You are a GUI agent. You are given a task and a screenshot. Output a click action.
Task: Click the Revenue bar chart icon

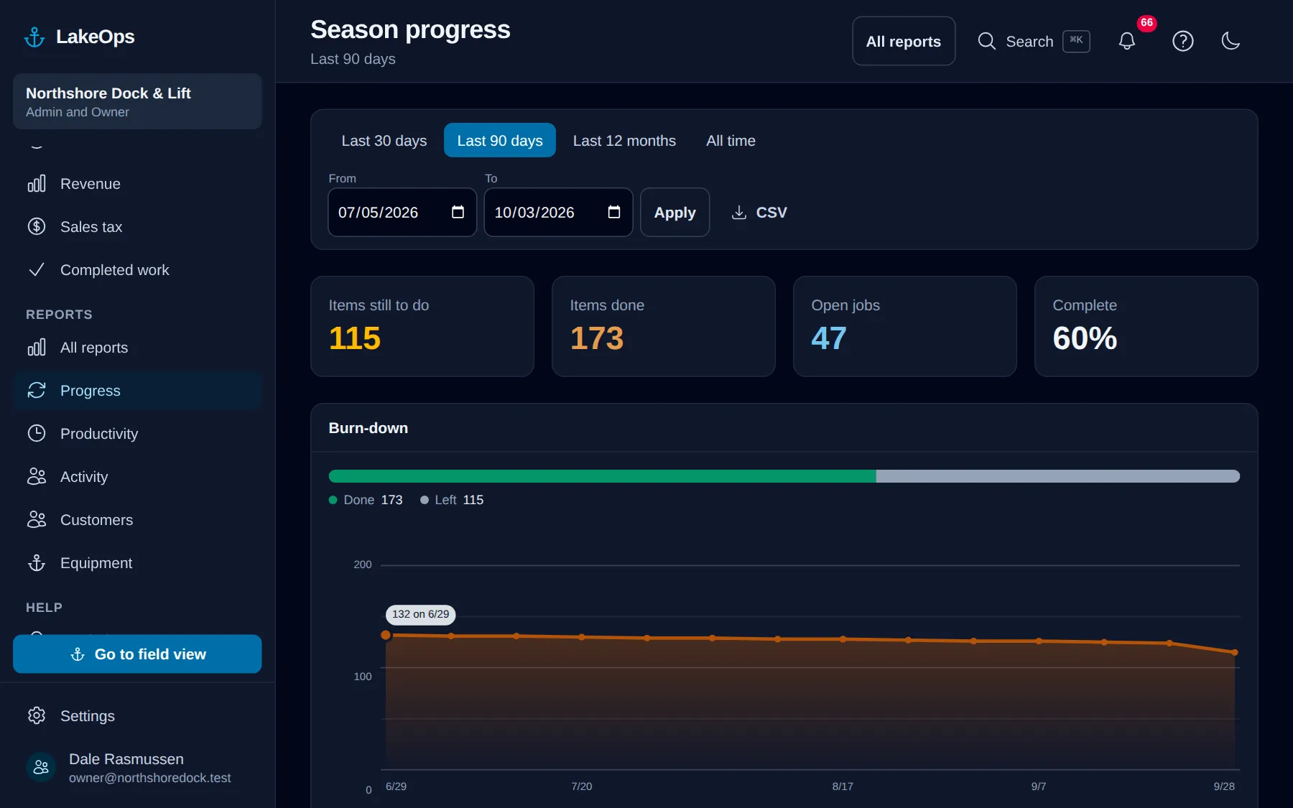coord(37,184)
